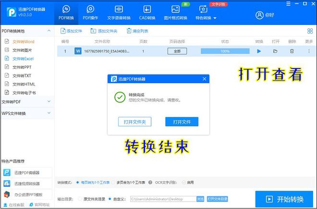This screenshot has width=317, height=209.
Task: Click the output path input field
Action: point(163,199)
